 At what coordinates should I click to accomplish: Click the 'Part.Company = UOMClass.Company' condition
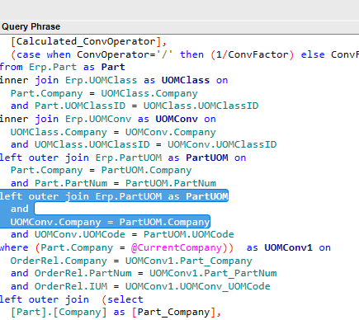(x=104, y=93)
